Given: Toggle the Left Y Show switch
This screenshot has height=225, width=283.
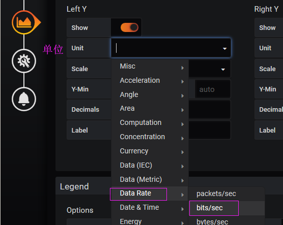Looking at the screenshot, I should (x=129, y=27).
